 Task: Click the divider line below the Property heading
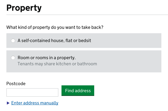tap(84, 15)
